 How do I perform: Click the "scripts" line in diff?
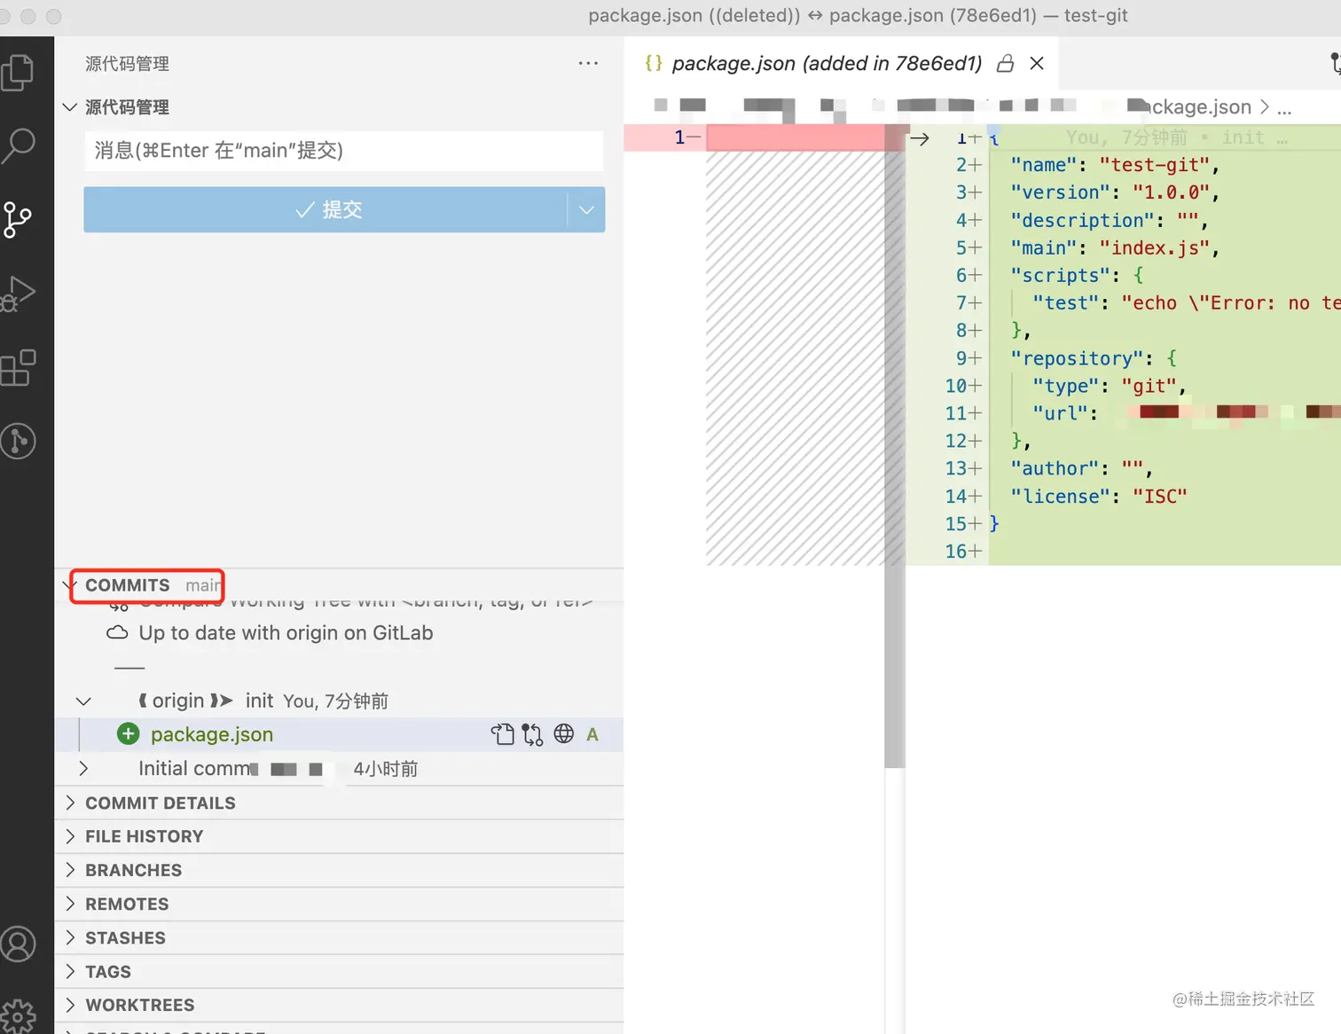1078,275
